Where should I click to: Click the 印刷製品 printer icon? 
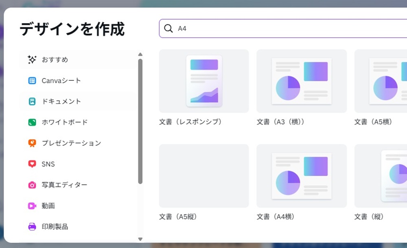[32, 227]
